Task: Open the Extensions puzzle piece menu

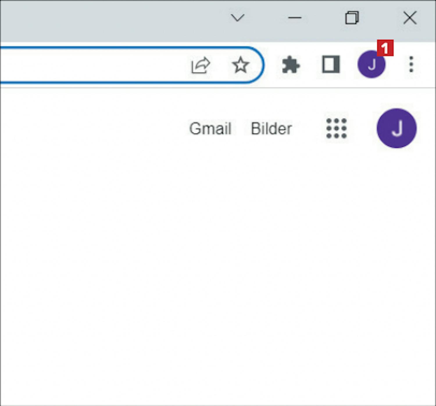Action: [291, 65]
